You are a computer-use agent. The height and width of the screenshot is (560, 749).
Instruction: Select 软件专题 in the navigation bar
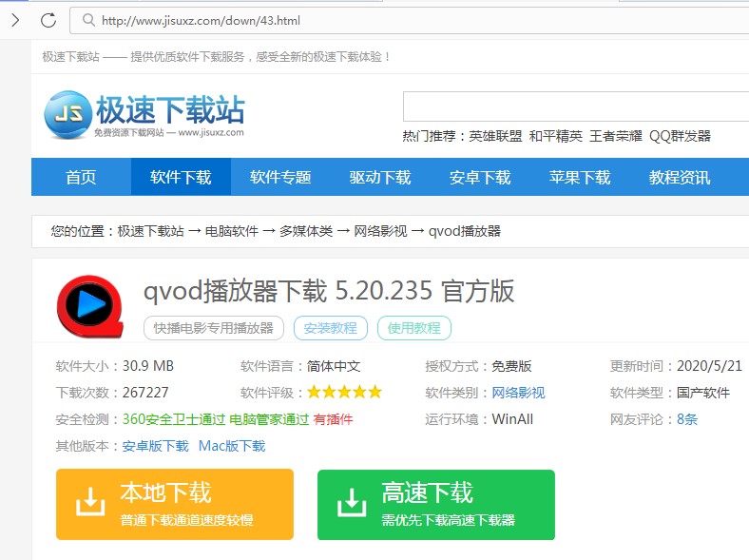pyautogui.click(x=280, y=178)
